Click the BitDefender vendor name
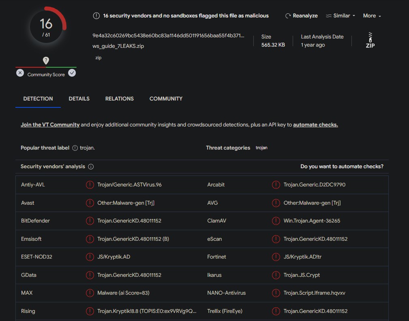The width and height of the screenshot is (409, 321). coord(35,221)
